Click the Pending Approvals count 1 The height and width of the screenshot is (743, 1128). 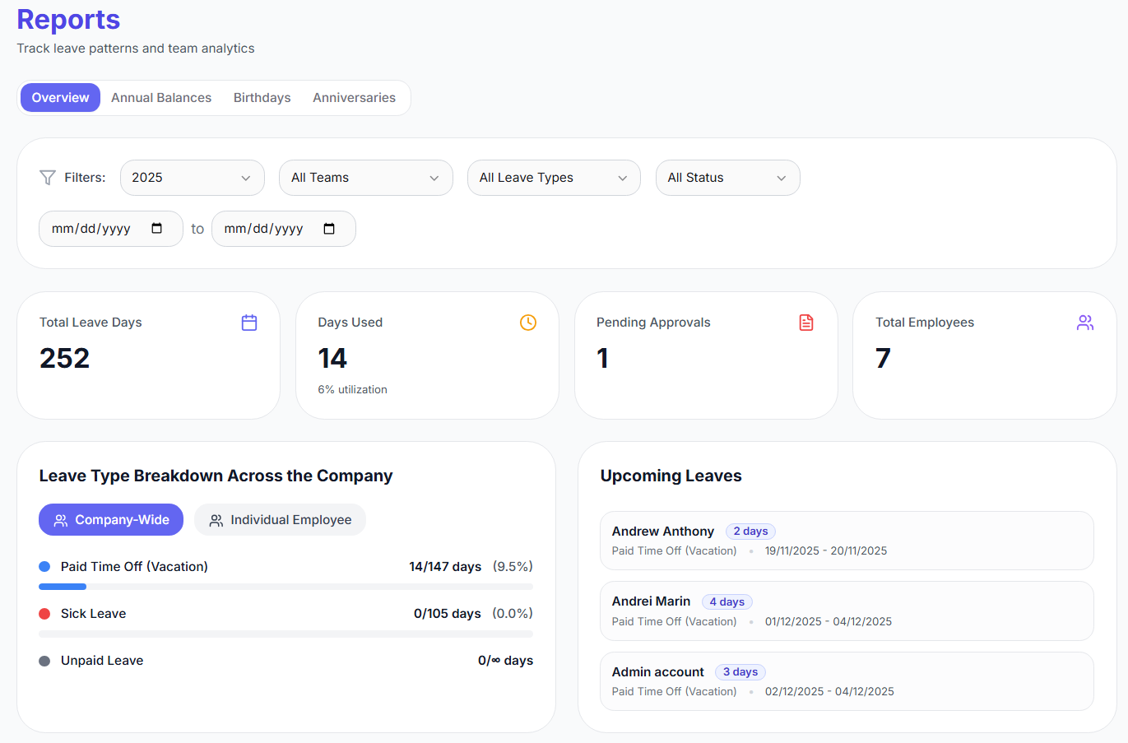(602, 358)
